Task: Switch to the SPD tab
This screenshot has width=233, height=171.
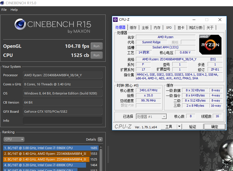Action: 169,28
